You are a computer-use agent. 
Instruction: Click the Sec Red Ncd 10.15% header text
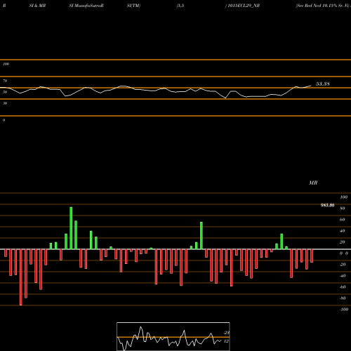[323, 6]
